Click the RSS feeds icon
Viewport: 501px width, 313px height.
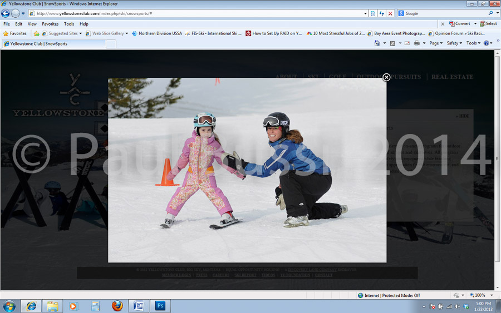[x=392, y=43]
